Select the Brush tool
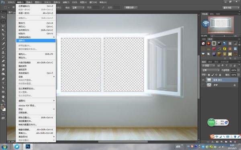This screenshot has width=241, height=150. pyautogui.click(x=3, y=48)
